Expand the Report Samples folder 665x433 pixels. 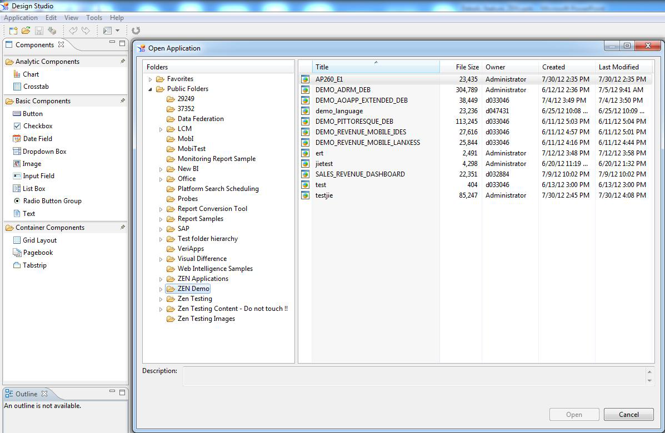pyautogui.click(x=161, y=219)
